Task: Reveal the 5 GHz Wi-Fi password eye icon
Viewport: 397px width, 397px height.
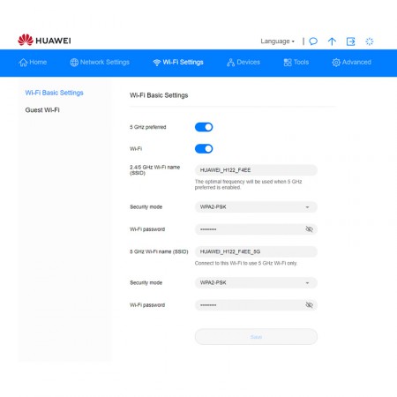Action: point(309,305)
